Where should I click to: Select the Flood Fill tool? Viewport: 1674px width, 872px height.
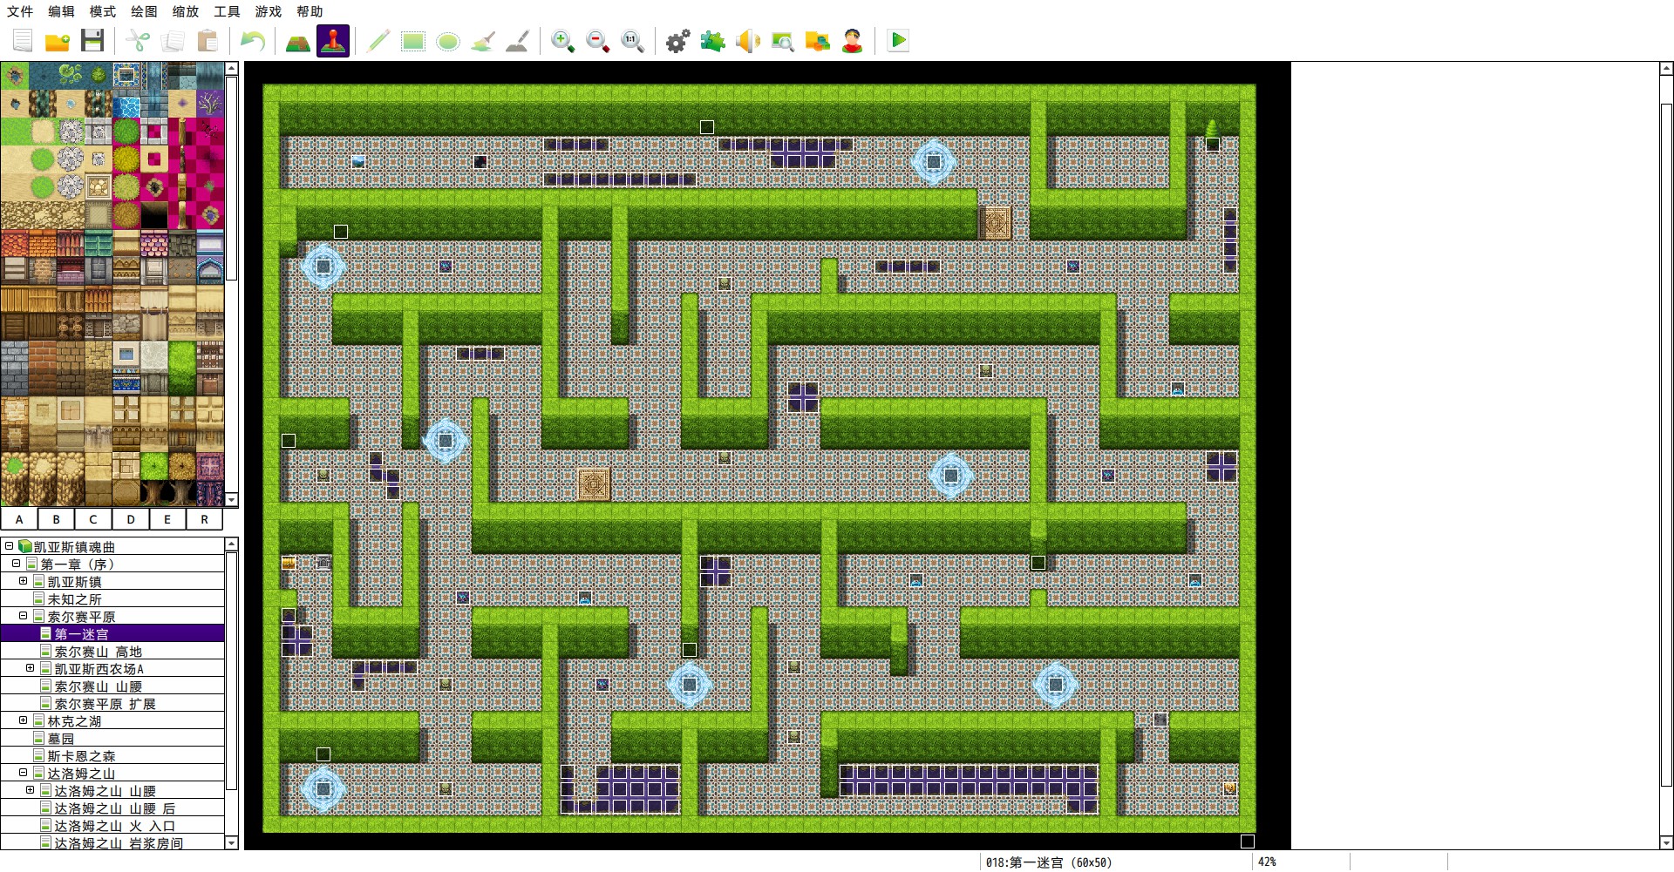(x=483, y=41)
